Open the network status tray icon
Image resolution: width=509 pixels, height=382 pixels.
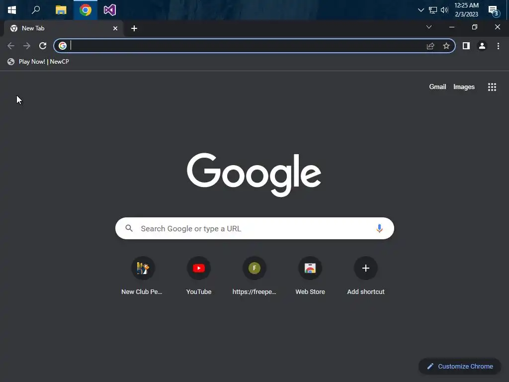pos(433,10)
